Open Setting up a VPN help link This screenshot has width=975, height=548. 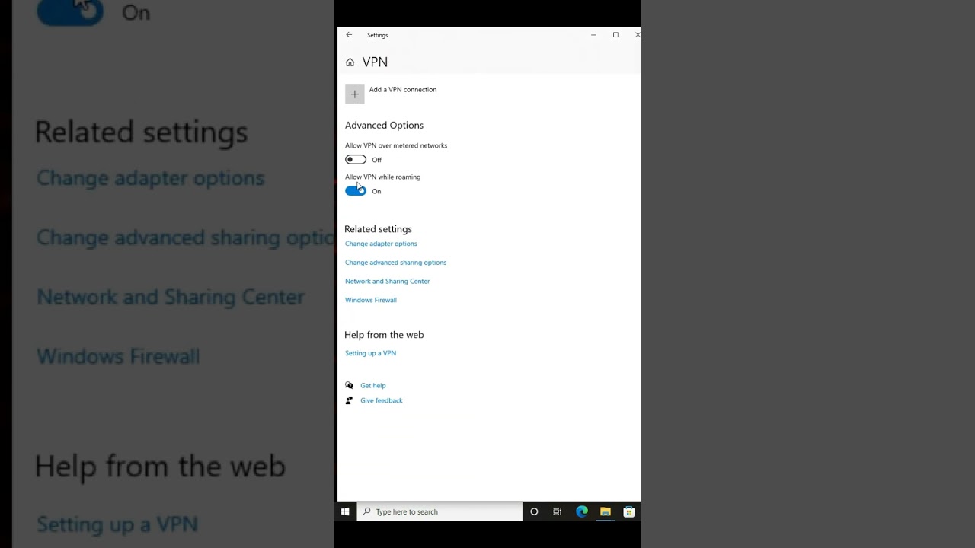(370, 353)
